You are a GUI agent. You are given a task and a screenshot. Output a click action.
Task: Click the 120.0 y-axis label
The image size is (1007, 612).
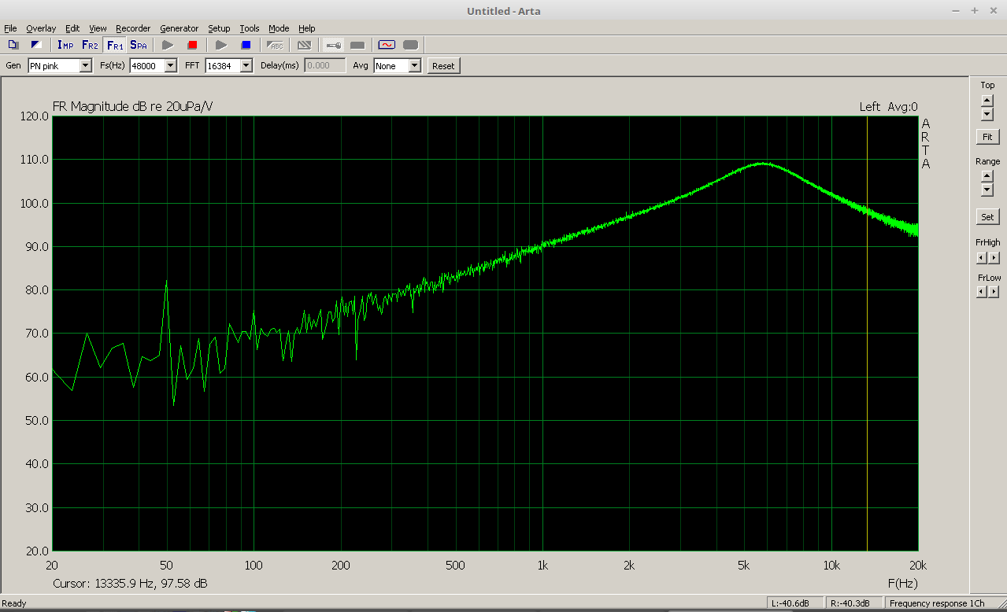(34, 116)
